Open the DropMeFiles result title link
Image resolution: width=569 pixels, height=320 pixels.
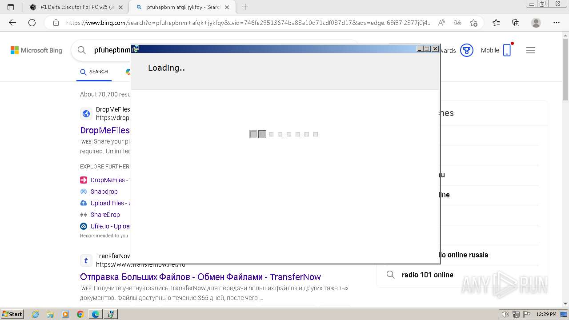coord(105,130)
